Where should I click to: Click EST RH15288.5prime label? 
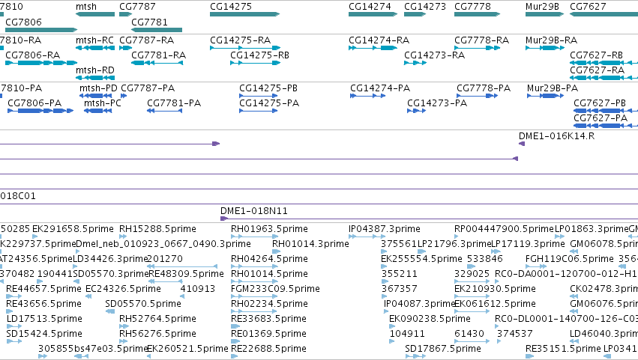[157, 229]
